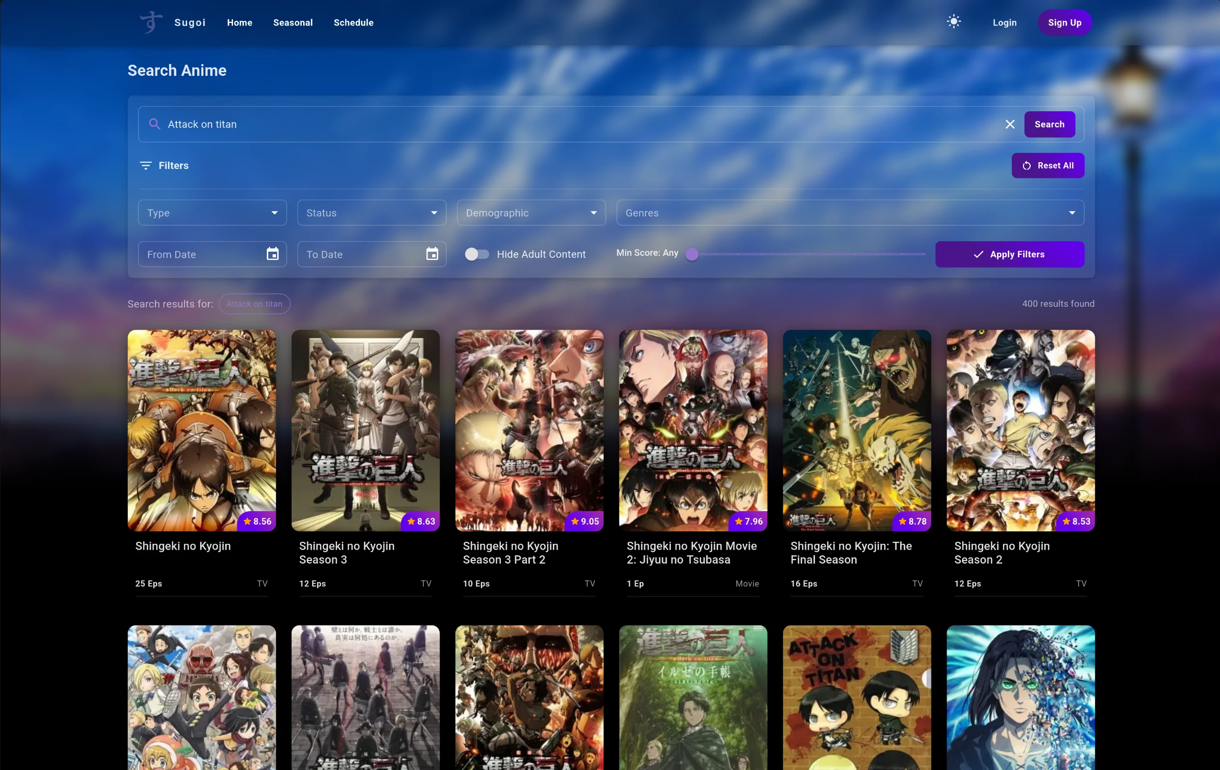Open Shingeki no Kyojin Season 2 poster
Image resolution: width=1220 pixels, height=770 pixels.
pyautogui.click(x=1020, y=430)
